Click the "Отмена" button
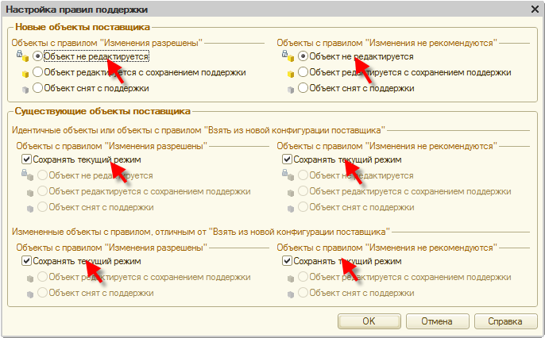This screenshot has height=338, width=545. tap(436, 321)
